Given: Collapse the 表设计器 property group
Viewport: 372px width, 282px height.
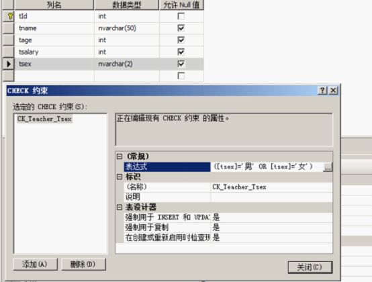Looking at the screenshot, I should point(120,207).
